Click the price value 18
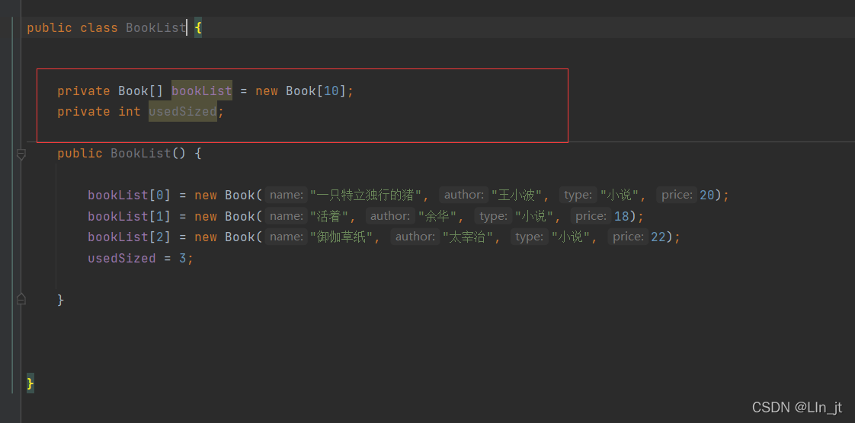The width and height of the screenshot is (855, 423). pyautogui.click(x=622, y=216)
